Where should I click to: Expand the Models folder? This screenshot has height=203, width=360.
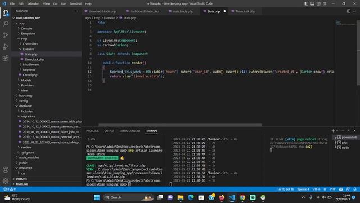point(26,80)
